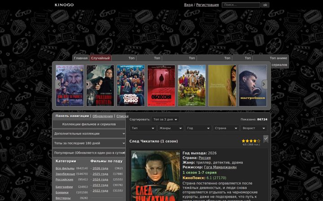This screenshot has height=201, width=323.
Task: Open the yellow poster with woman peeking
Action: [222, 85]
